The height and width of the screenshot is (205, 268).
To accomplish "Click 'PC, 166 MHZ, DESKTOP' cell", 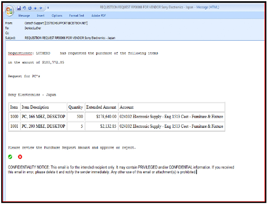I will pyautogui.click(x=43, y=117).
